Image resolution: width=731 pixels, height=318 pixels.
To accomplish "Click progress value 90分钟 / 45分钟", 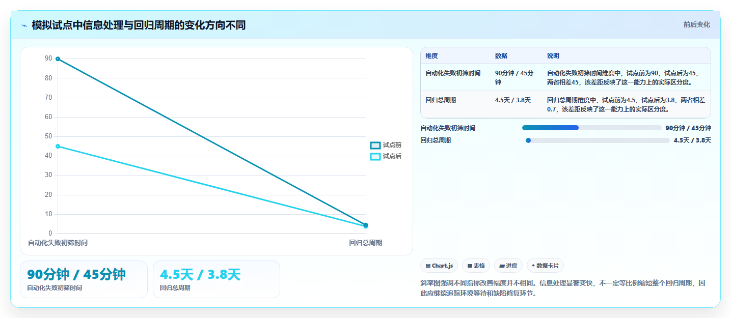I will point(688,128).
